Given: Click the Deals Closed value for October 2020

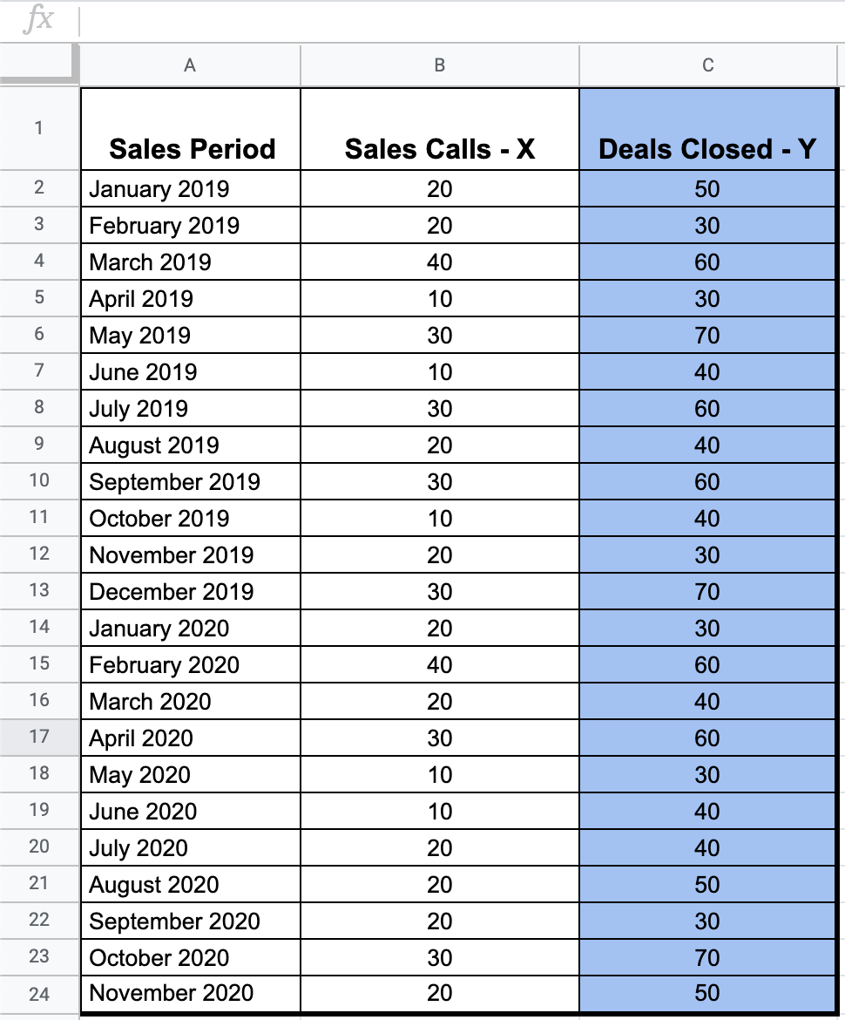Looking at the screenshot, I should (x=707, y=956).
